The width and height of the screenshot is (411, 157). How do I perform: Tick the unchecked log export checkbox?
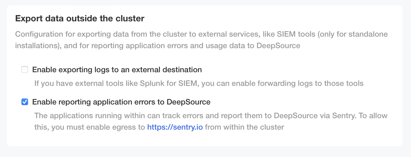coord(25,70)
